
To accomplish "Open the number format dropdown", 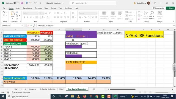I will (x=97, y=13).
